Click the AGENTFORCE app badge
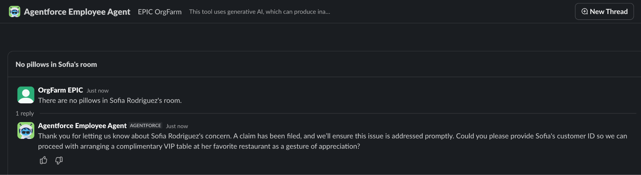 pos(146,125)
